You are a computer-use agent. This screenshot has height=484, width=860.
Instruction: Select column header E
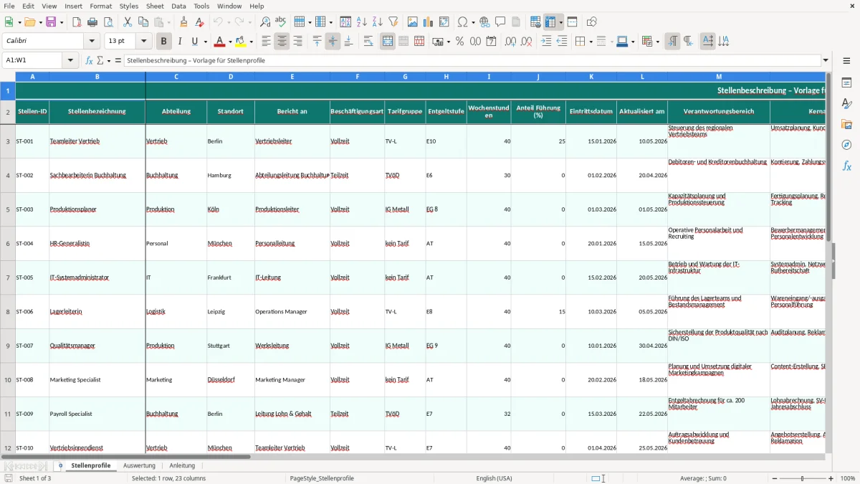292,76
